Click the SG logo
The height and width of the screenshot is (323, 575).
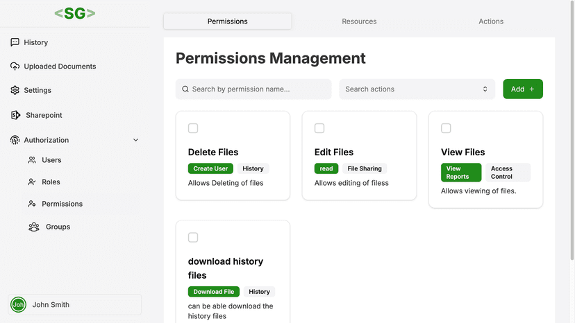point(75,14)
